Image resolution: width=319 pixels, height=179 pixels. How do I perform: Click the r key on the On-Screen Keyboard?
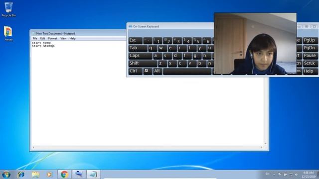pyautogui.click(x=182, y=48)
